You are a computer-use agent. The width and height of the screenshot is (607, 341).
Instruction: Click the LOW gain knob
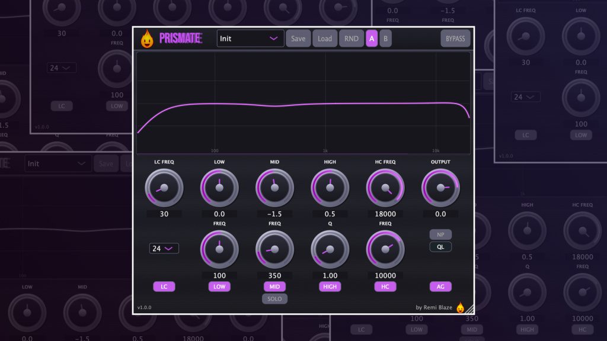click(x=219, y=188)
